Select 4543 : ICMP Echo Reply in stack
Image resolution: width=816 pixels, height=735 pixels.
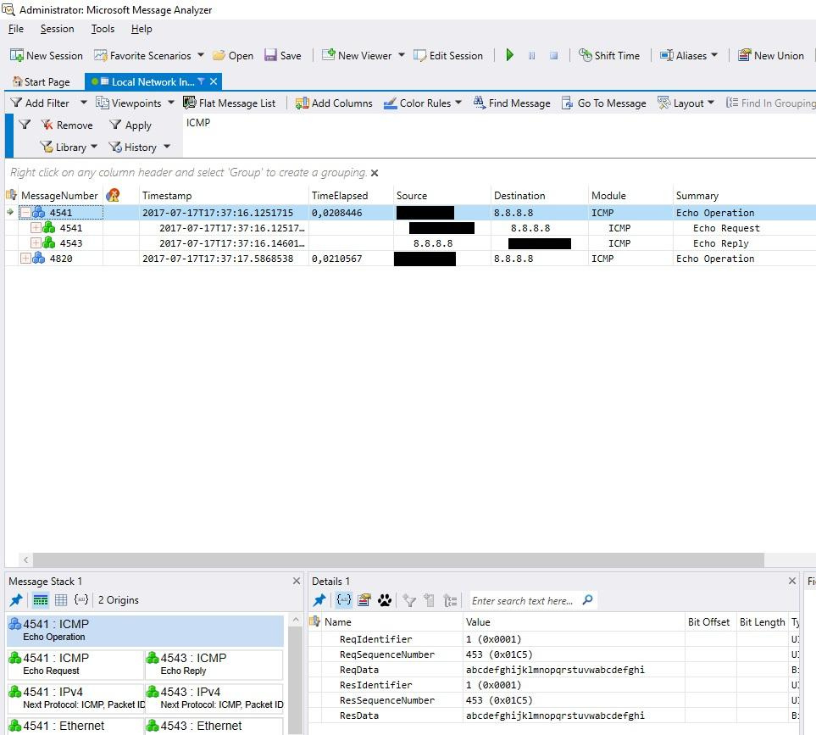coord(214,664)
